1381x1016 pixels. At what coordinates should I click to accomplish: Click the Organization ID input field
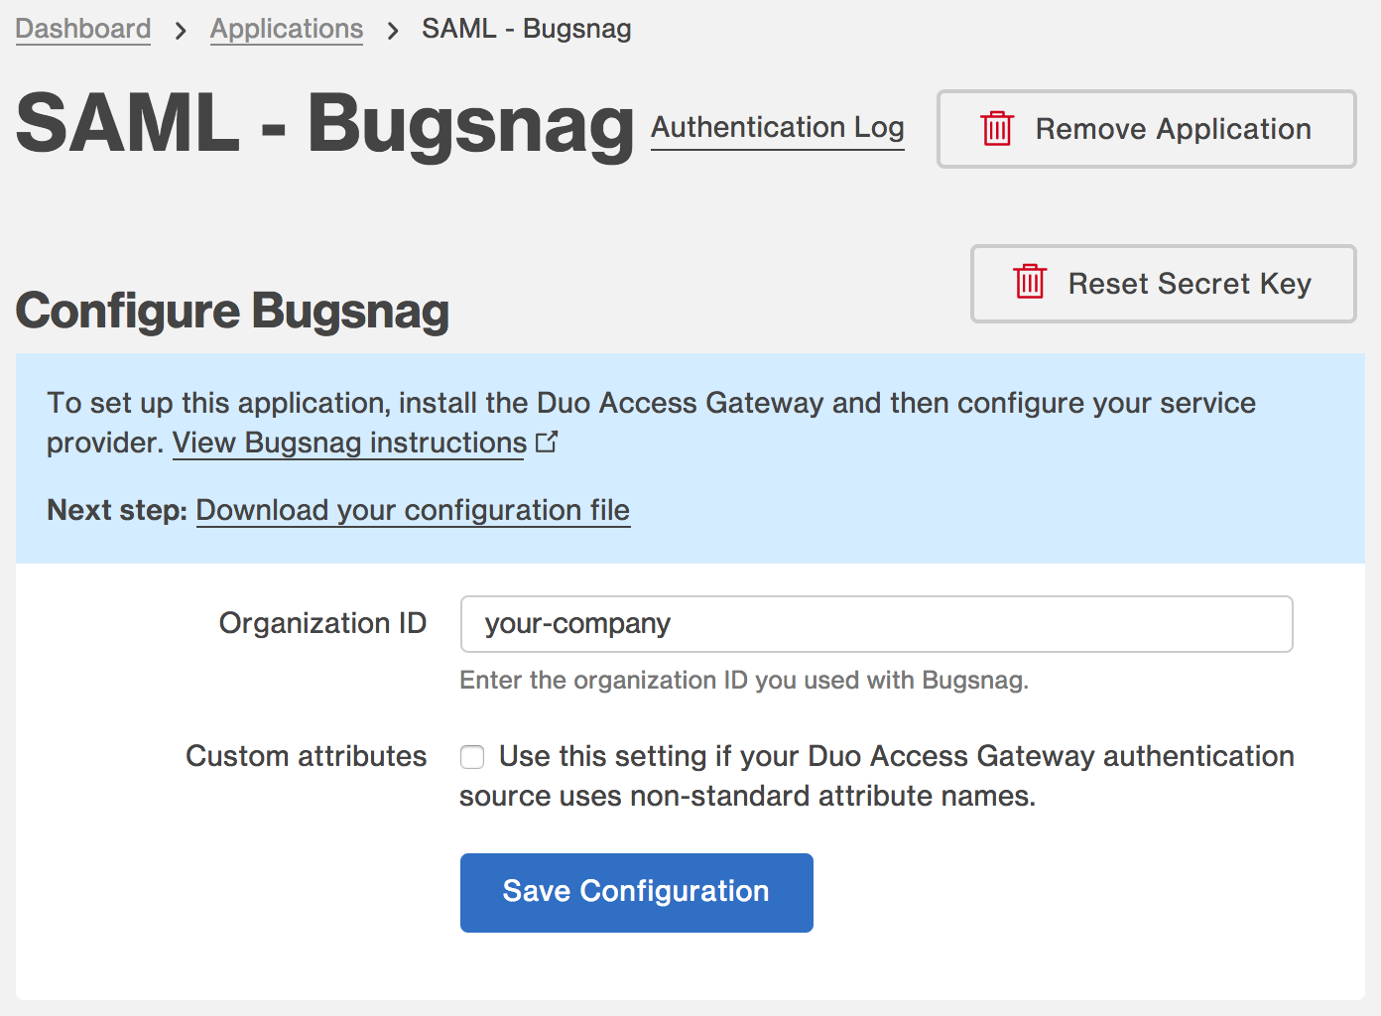tap(876, 624)
